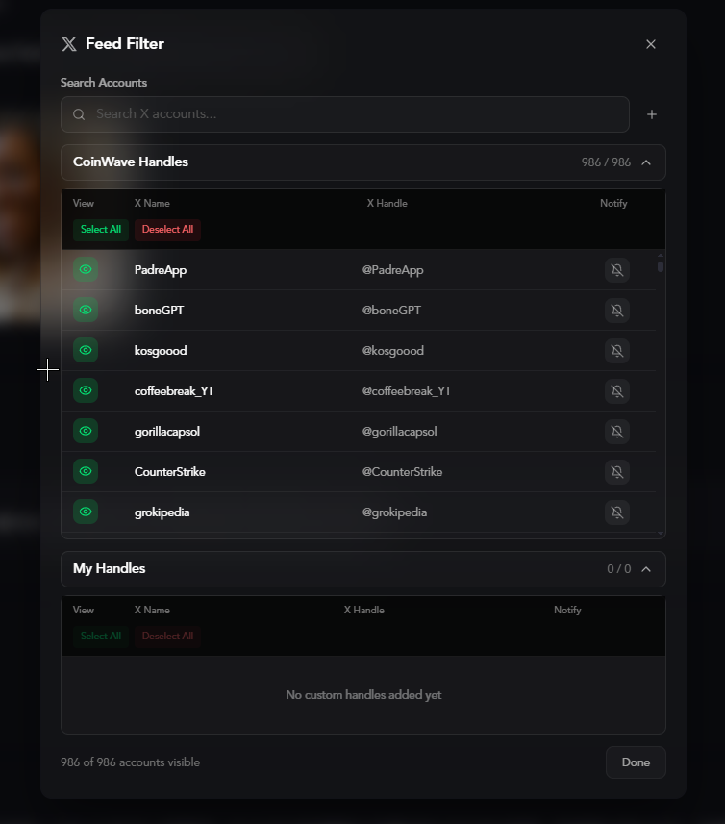
Task: Click Deselect All in My Handles
Action: (x=167, y=637)
